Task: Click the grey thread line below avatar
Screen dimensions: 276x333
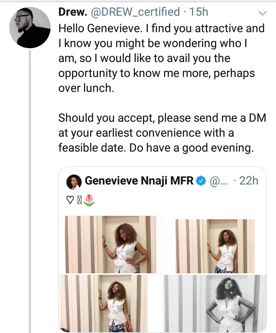Action: [x=30, y=191]
